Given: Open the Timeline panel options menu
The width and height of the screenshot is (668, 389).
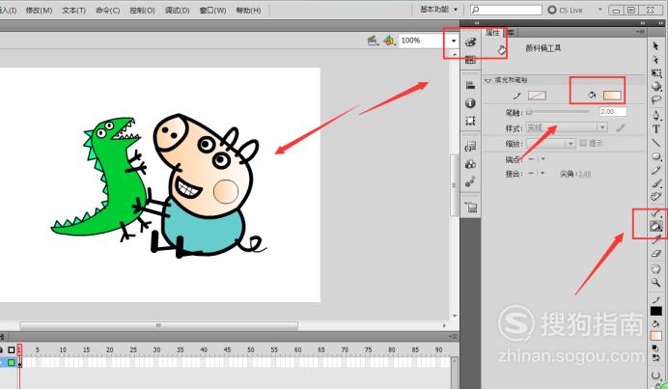Looking at the screenshot, I should 454,337.
